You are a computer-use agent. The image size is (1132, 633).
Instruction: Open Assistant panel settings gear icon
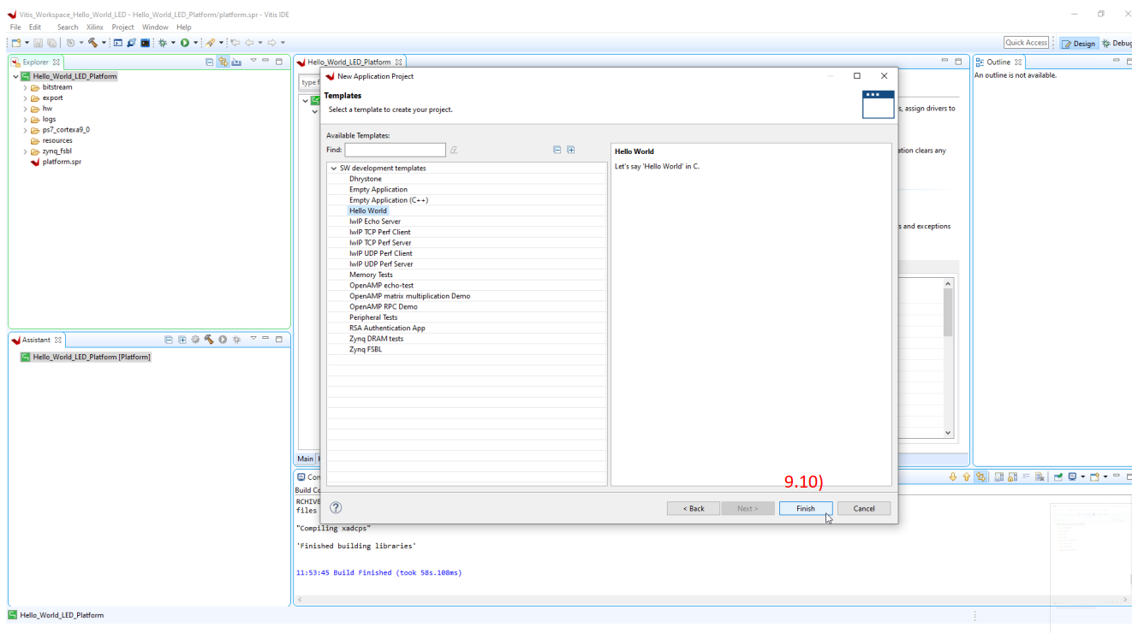click(195, 340)
